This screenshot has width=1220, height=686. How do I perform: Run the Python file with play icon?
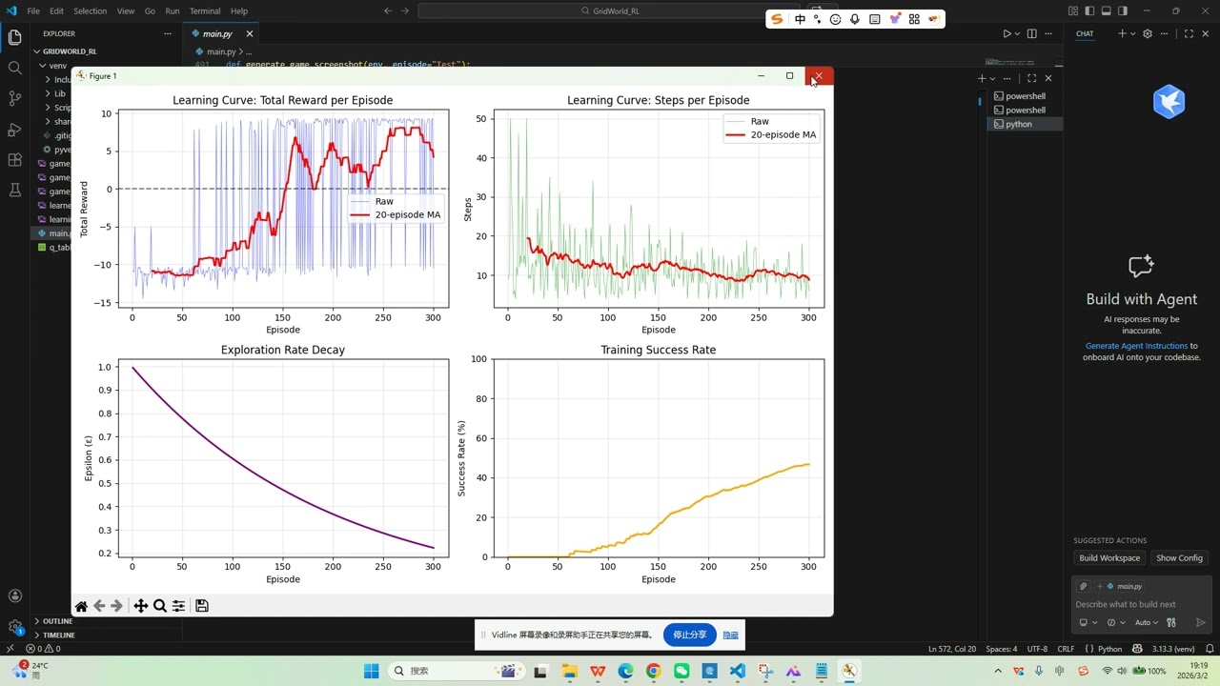tap(1006, 33)
